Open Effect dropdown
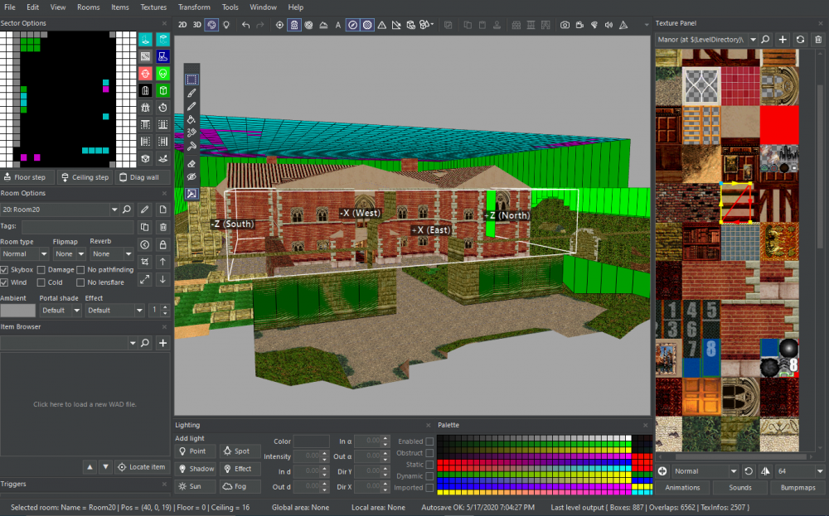 click(114, 310)
